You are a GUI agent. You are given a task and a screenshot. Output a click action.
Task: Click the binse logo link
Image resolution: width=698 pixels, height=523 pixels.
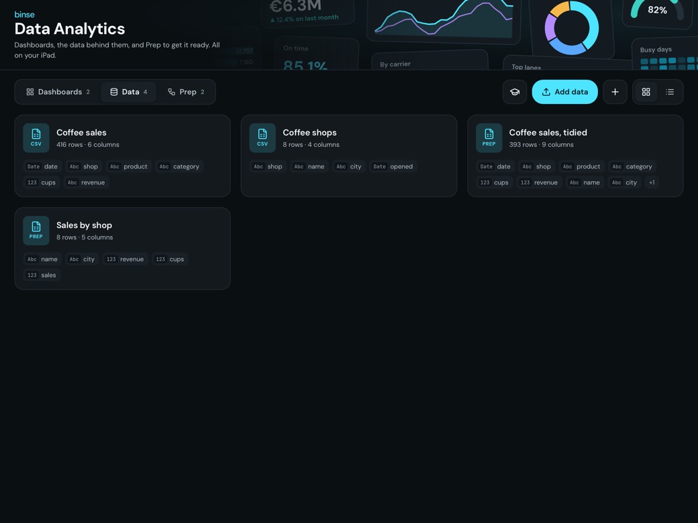(24, 15)
